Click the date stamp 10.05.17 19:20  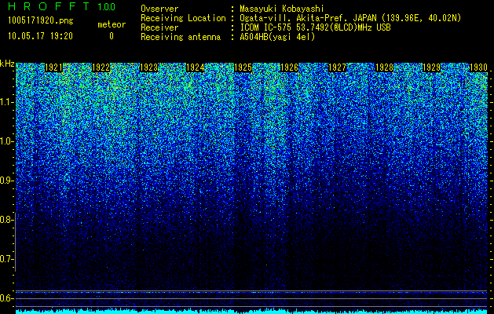pyautogui.click(x=40, y=36)
